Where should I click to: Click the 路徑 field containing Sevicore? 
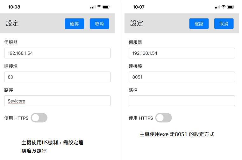[x=57, y=101]
